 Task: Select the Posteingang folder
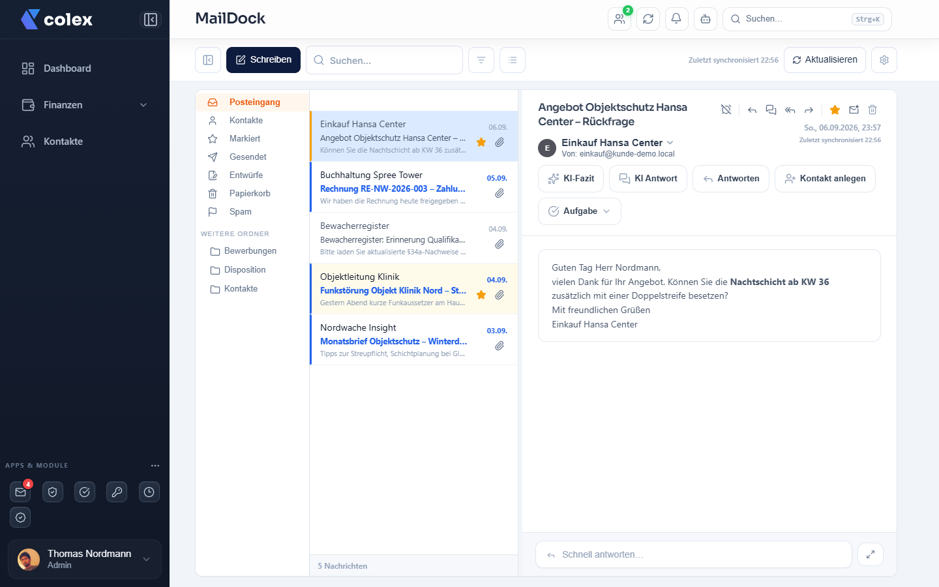click(252, 102)
